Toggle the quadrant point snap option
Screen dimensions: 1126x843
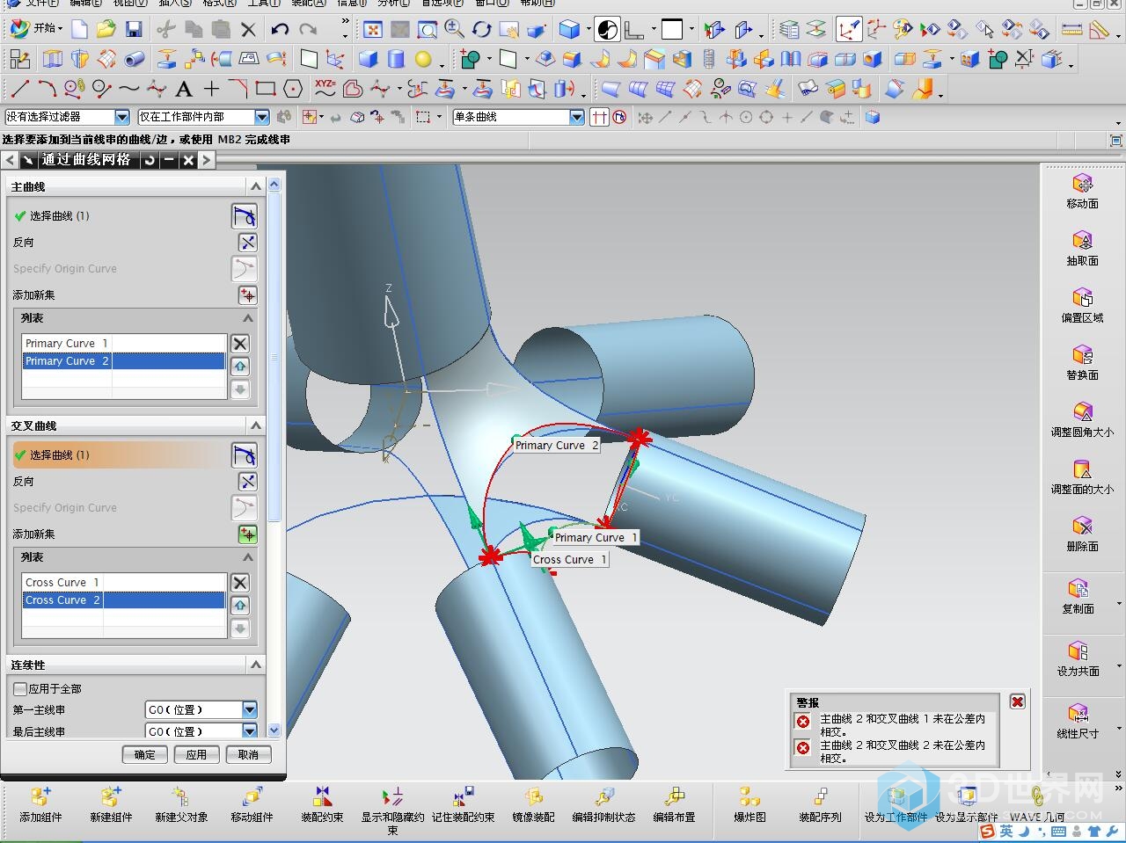coord(766,117)
